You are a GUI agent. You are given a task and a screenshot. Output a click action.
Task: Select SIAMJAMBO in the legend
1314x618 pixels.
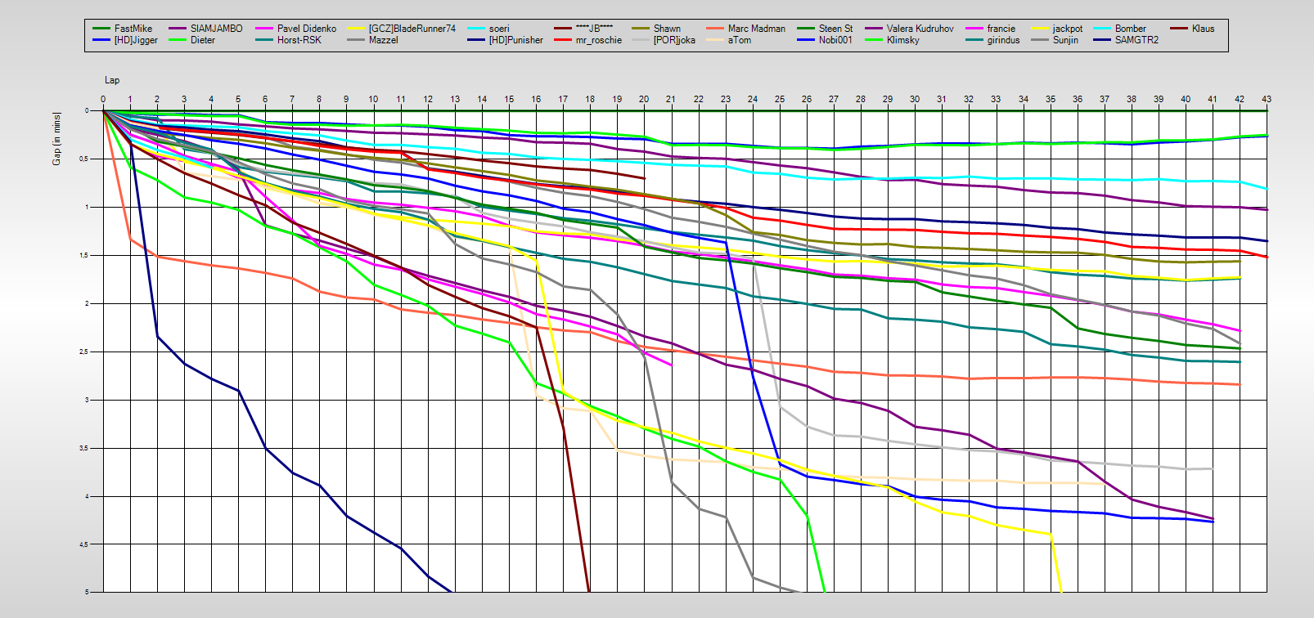pyautogui.click(x=216, y=29)
